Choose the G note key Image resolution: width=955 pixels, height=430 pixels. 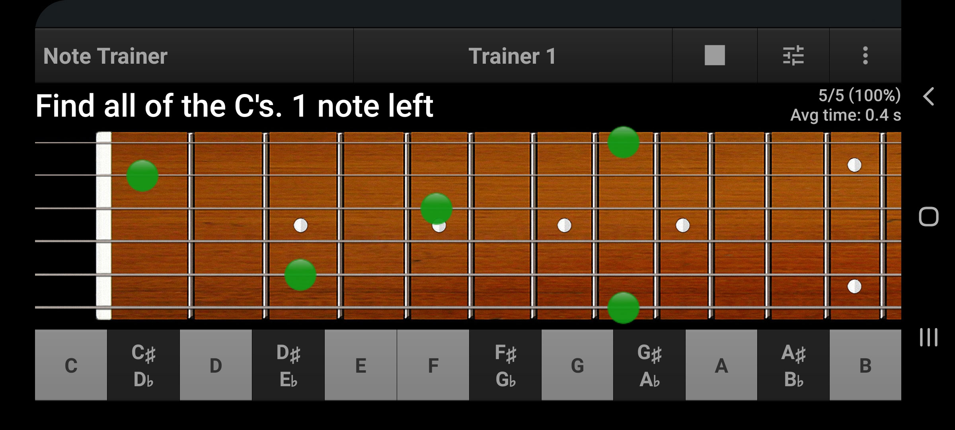pyautogui.click(x=577, y=365)
